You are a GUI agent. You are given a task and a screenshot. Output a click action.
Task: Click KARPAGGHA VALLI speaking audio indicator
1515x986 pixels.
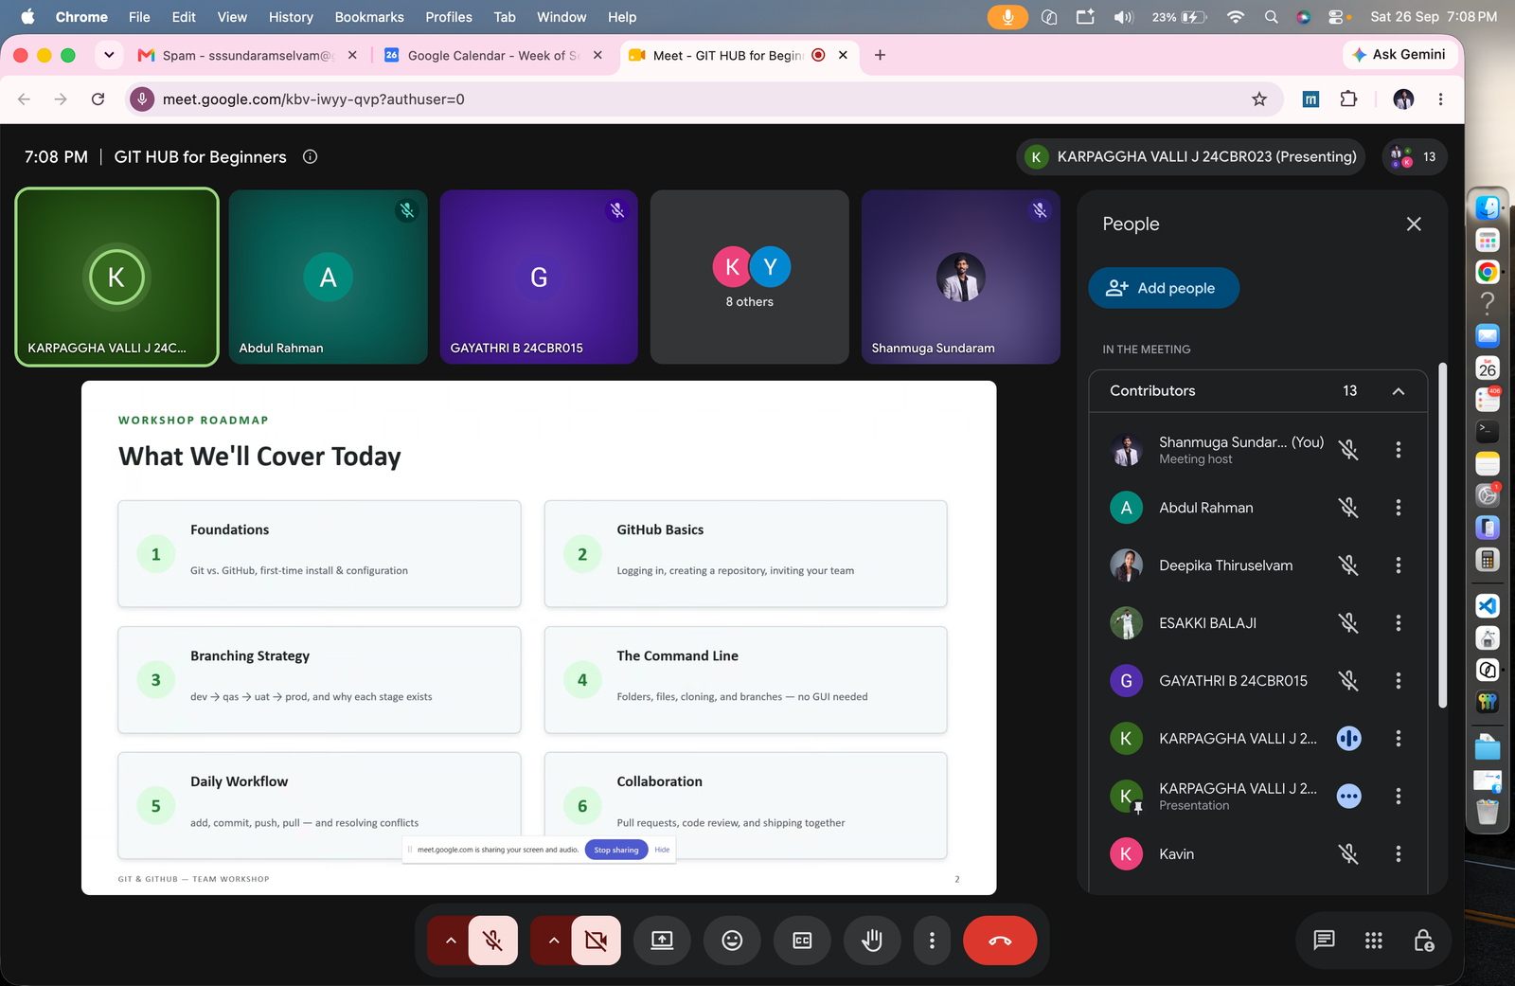point(1348,739)
